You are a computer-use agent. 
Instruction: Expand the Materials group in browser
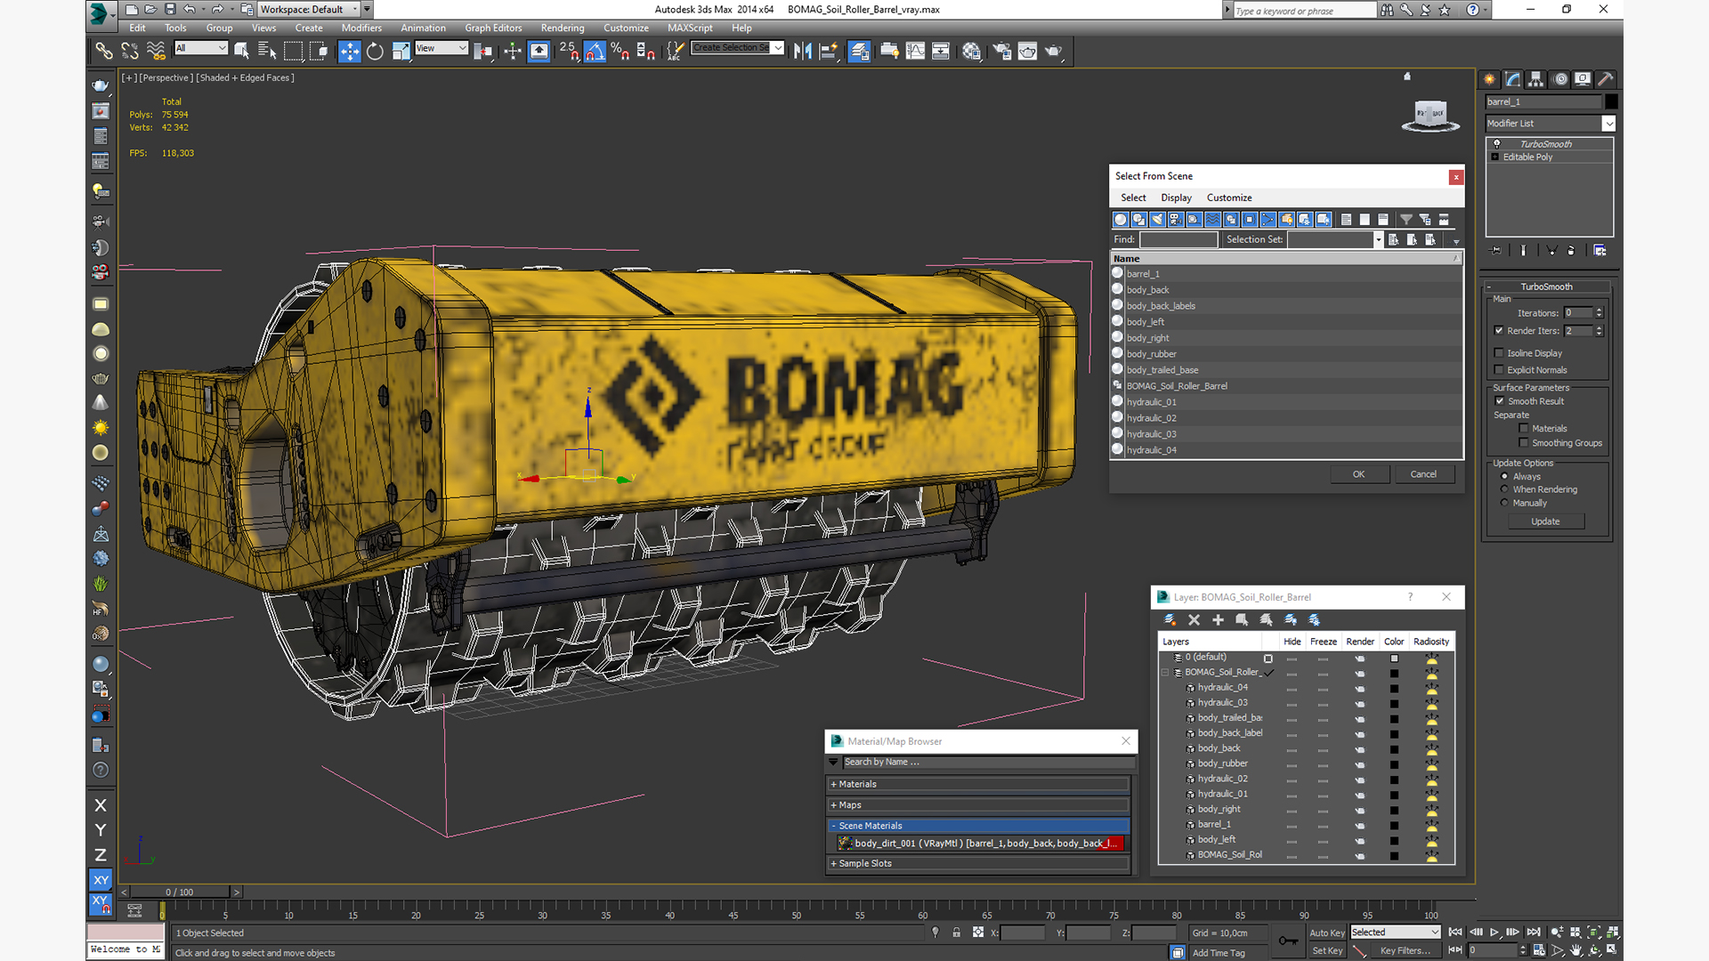(x=978, y=784)
